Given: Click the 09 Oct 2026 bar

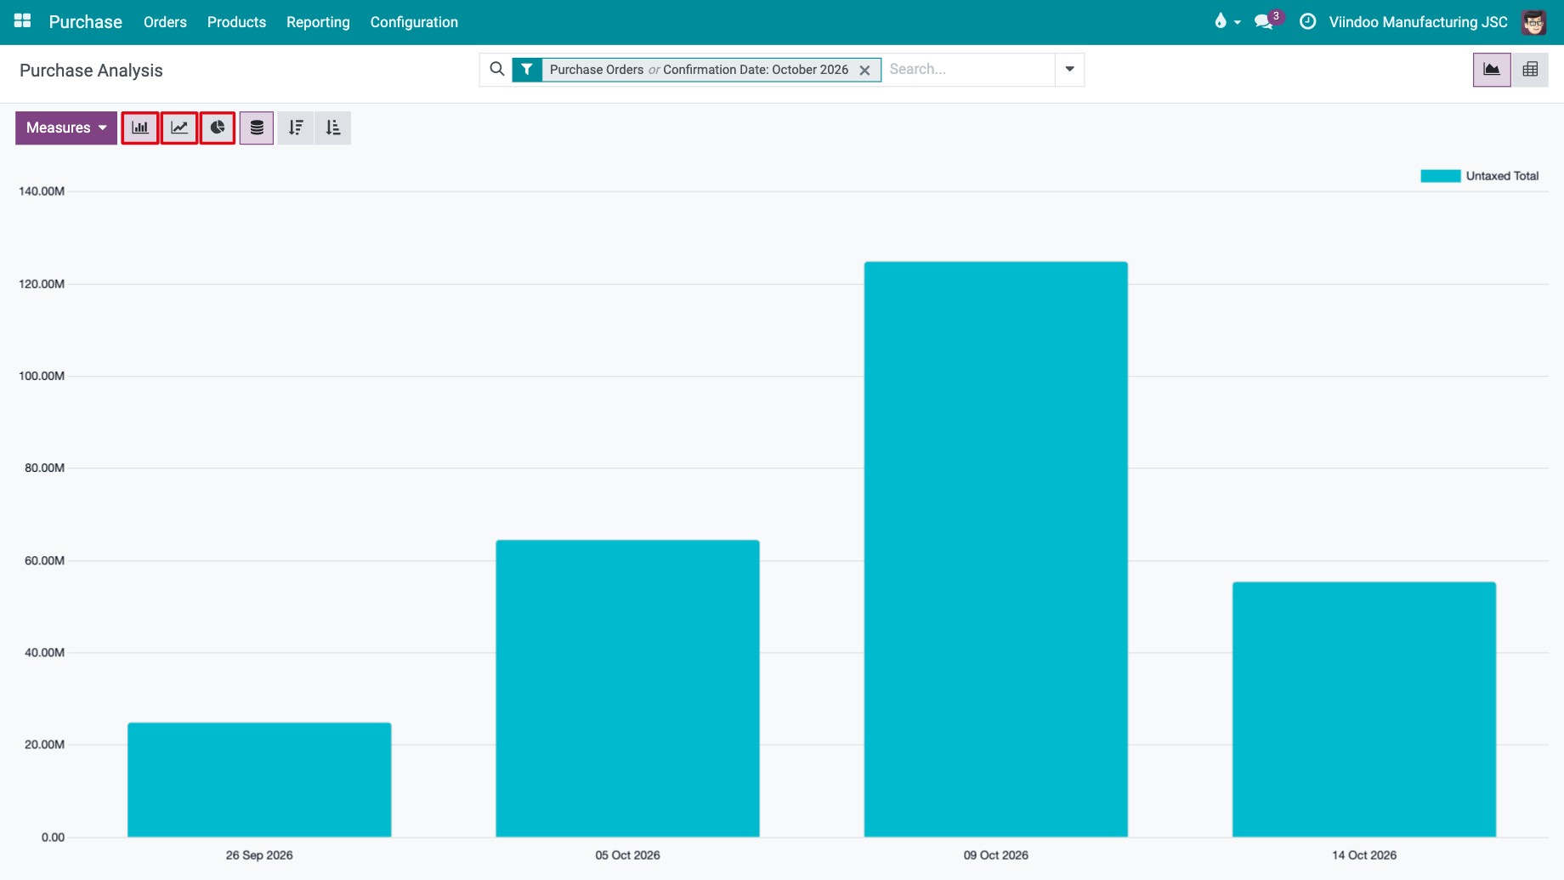Looking at the screenshot, I should pyautogui.click(x=995, y=549).
